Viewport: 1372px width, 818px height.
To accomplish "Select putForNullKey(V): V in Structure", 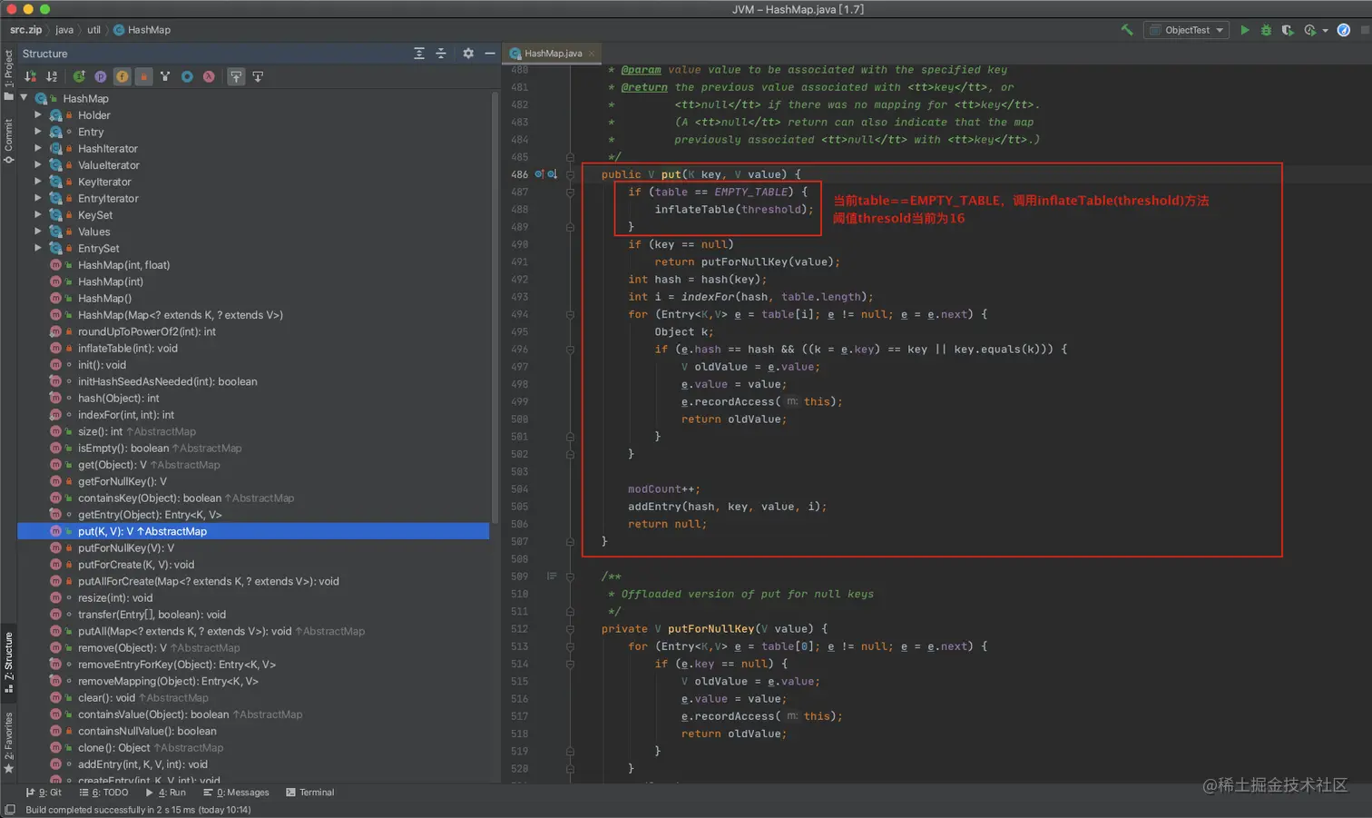I will pyautogui.click(x=125, y=548).
